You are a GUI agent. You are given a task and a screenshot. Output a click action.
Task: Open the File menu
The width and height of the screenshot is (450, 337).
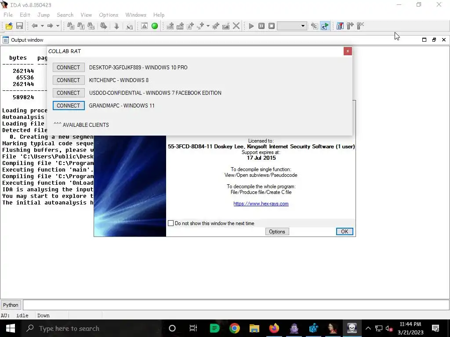click(8, 15)
